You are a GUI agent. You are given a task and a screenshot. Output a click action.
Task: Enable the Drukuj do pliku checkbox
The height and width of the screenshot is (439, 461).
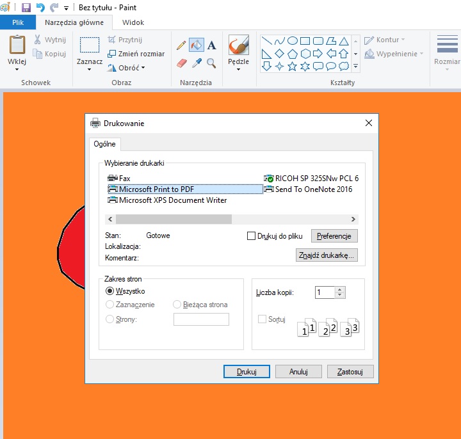251,236
